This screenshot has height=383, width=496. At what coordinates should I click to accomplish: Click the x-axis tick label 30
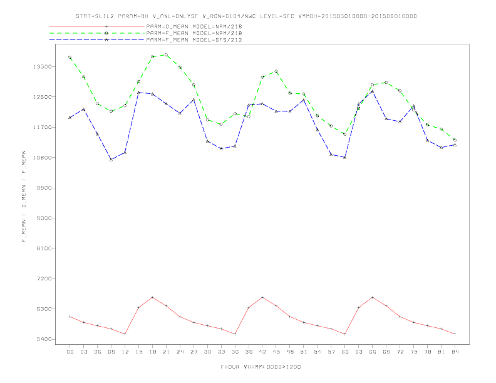207,352
